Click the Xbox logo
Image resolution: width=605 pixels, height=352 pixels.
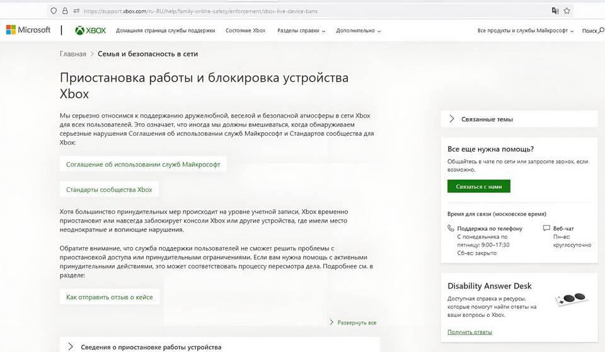click(90, 30)
